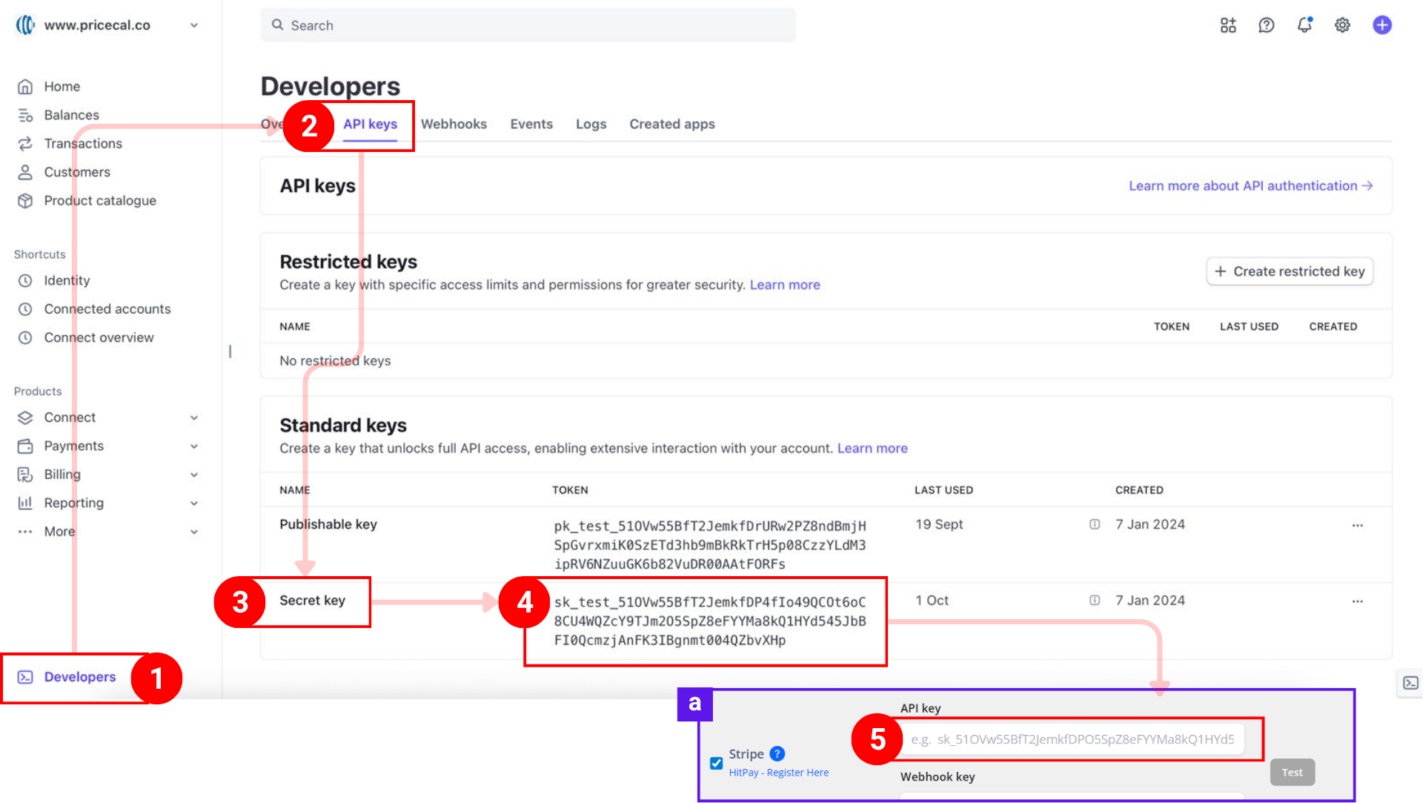Uncheck the Stripe checkbox

[x=716, y=763]
